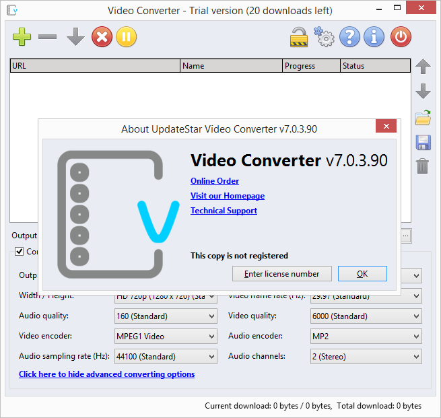This screenshot has height=418, width=441.
Task: Expand the Audio quality dropdown
Action: click(x=166, y=316)
